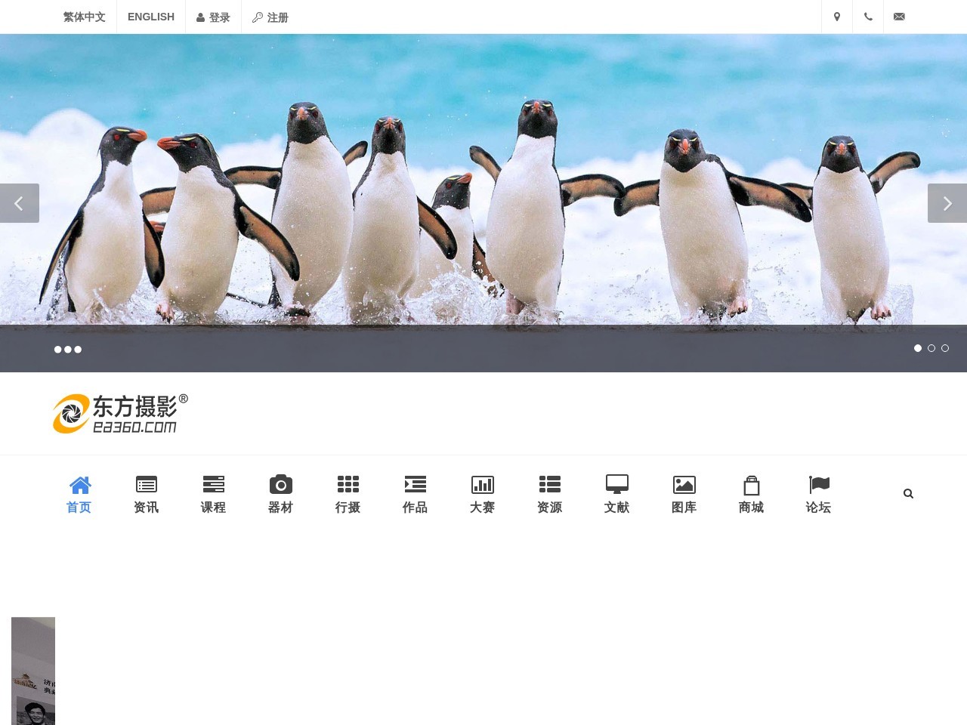Screen dimensions: 967x725
Task: Open the 行摄 grid icon
Action: pos(348,484)
